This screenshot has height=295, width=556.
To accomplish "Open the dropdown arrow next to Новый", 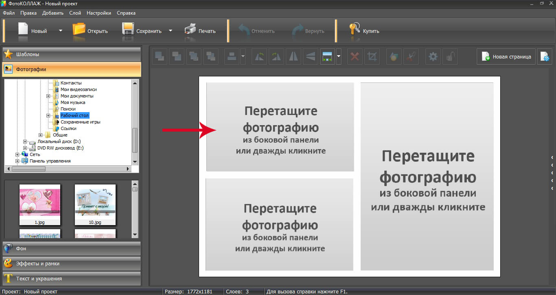I will pyautogui.click(x=61, y=30).
